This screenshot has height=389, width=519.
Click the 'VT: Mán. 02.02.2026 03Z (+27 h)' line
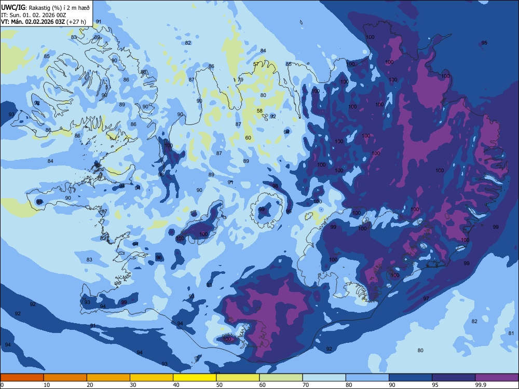(x=44, y=22)
